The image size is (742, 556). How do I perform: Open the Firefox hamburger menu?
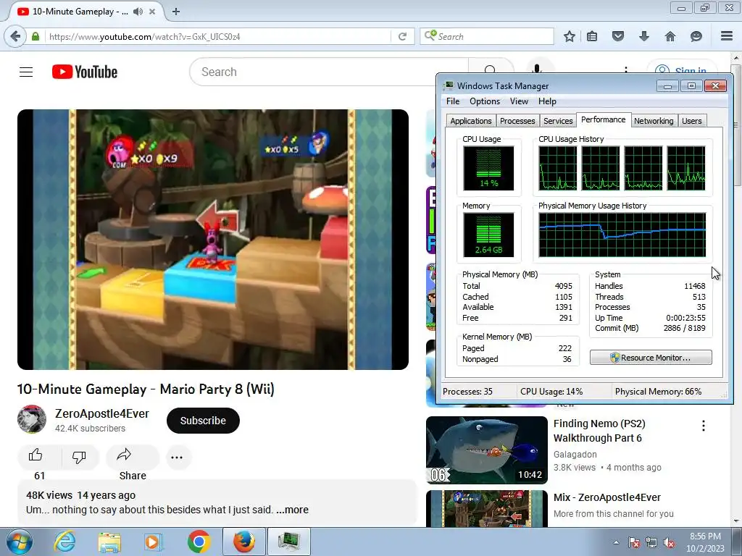point(727,36)
